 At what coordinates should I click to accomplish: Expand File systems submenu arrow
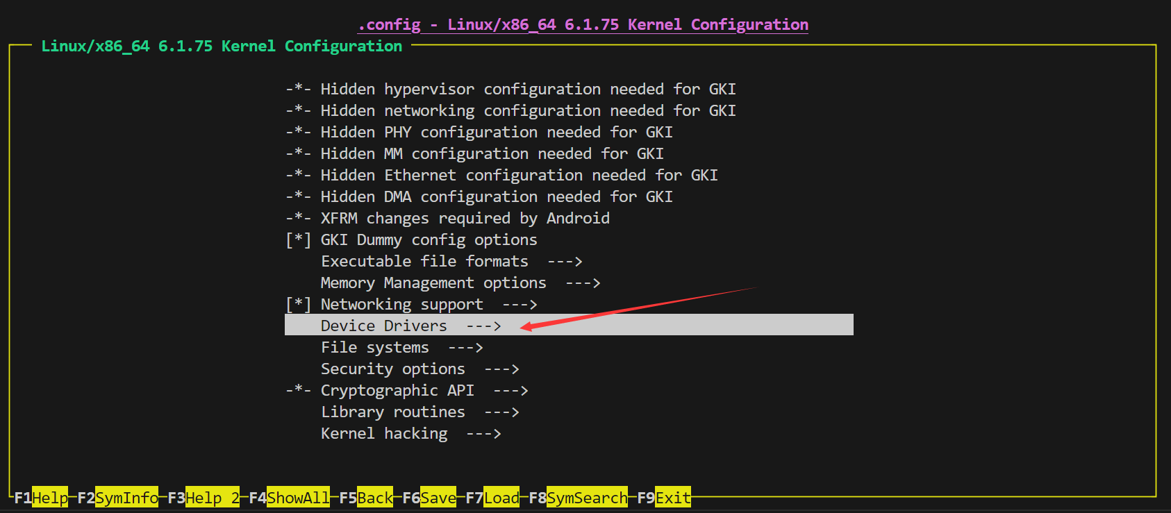point(465,348)
